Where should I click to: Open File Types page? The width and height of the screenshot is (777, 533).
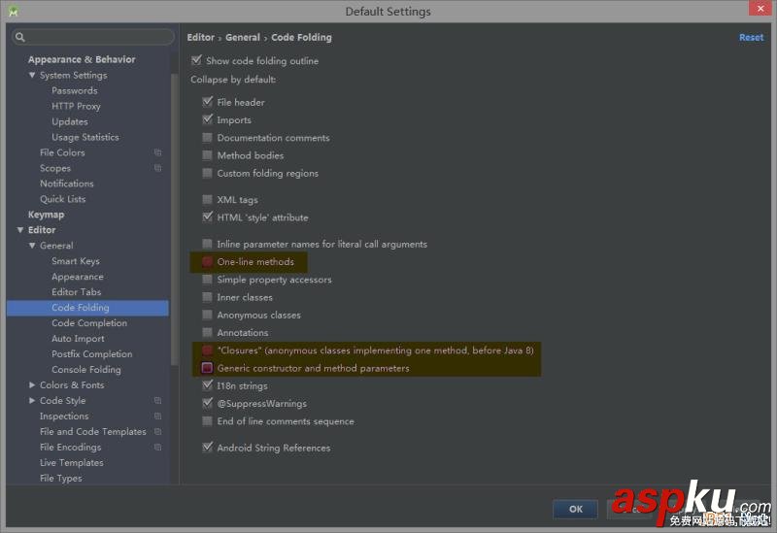[61, 478]
